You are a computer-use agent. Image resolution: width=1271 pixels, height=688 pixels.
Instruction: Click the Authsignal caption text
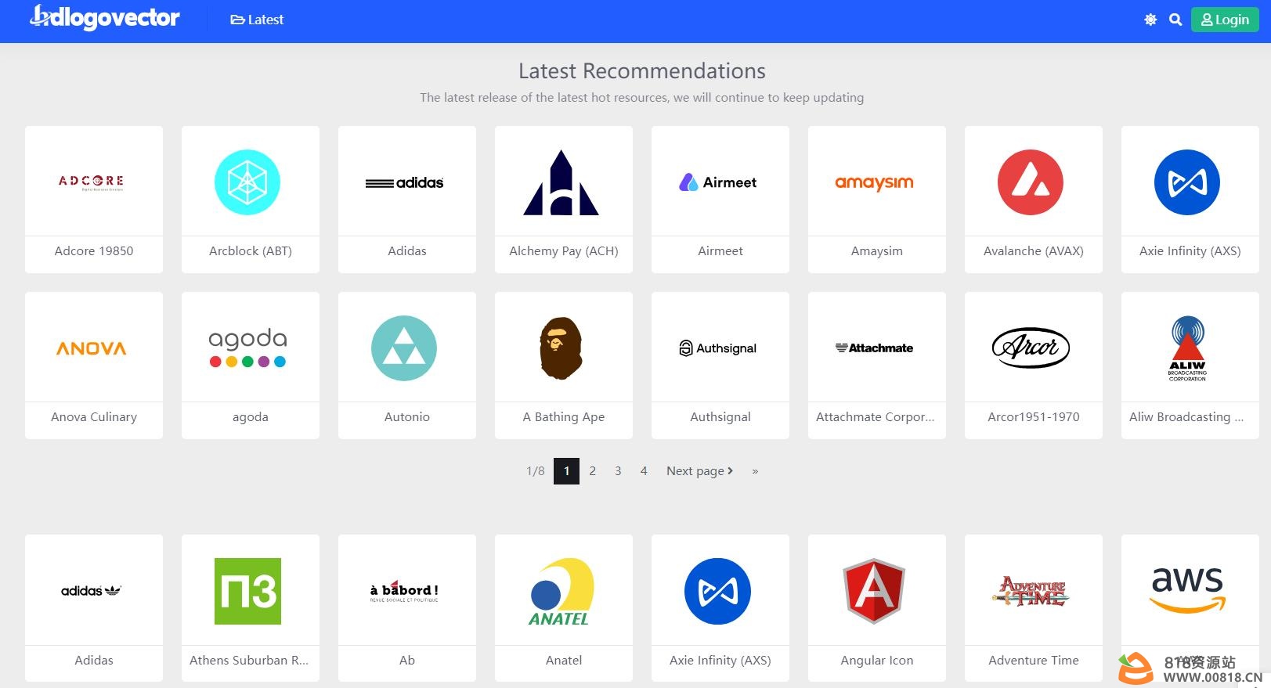pos(720,417)
